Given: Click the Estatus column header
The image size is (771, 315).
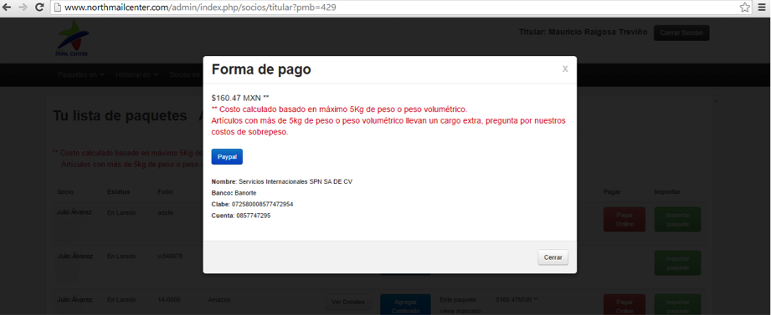Looking at the screenshot, I should 119,192.
